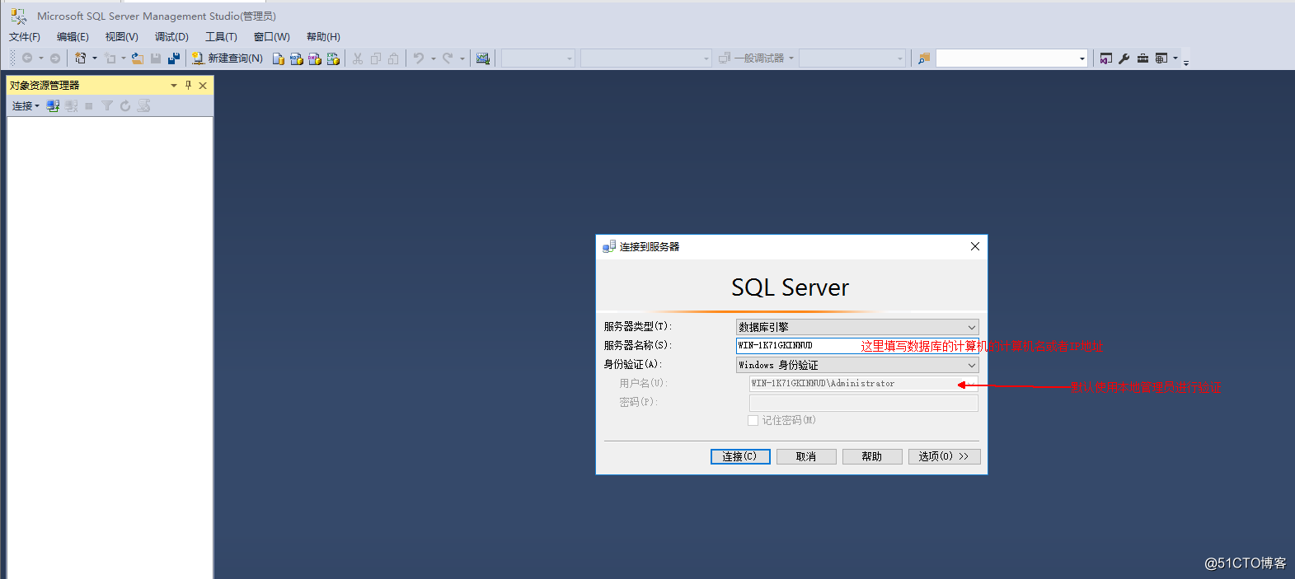
Task: Click the 取消 button
Action: (806, 456)
